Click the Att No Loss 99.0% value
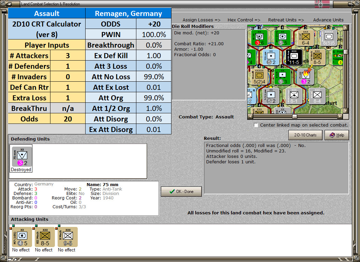360x262 pixels. tap(154, 77)
